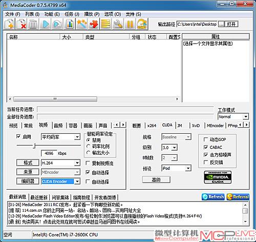
Task: Toggle 自动选择 checkbox beside MEncoder source
Action: [x=88, y=172]
